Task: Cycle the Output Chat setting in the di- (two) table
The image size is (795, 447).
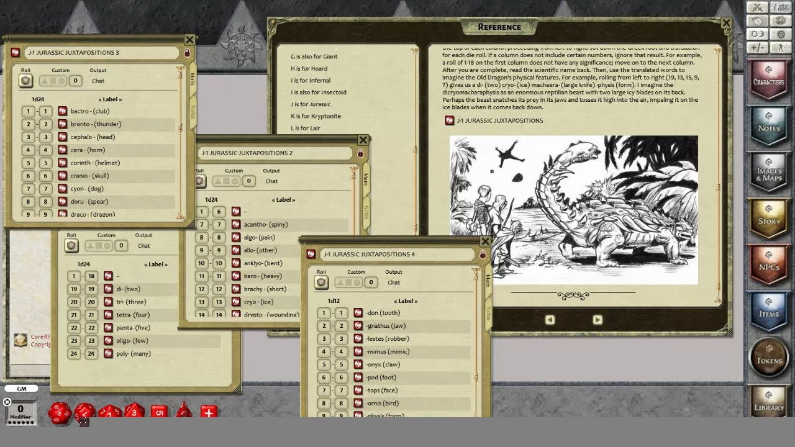Action: click(143, 246)
